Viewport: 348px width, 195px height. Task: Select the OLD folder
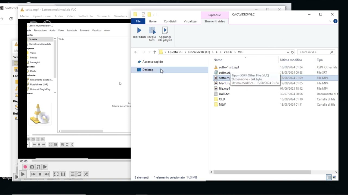pyautogui.click(x=222, y=99)
